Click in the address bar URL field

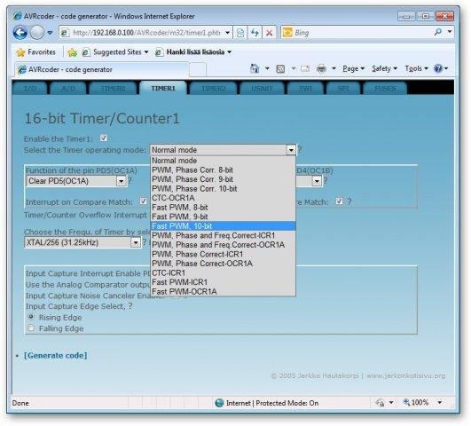tap(146, 33)
